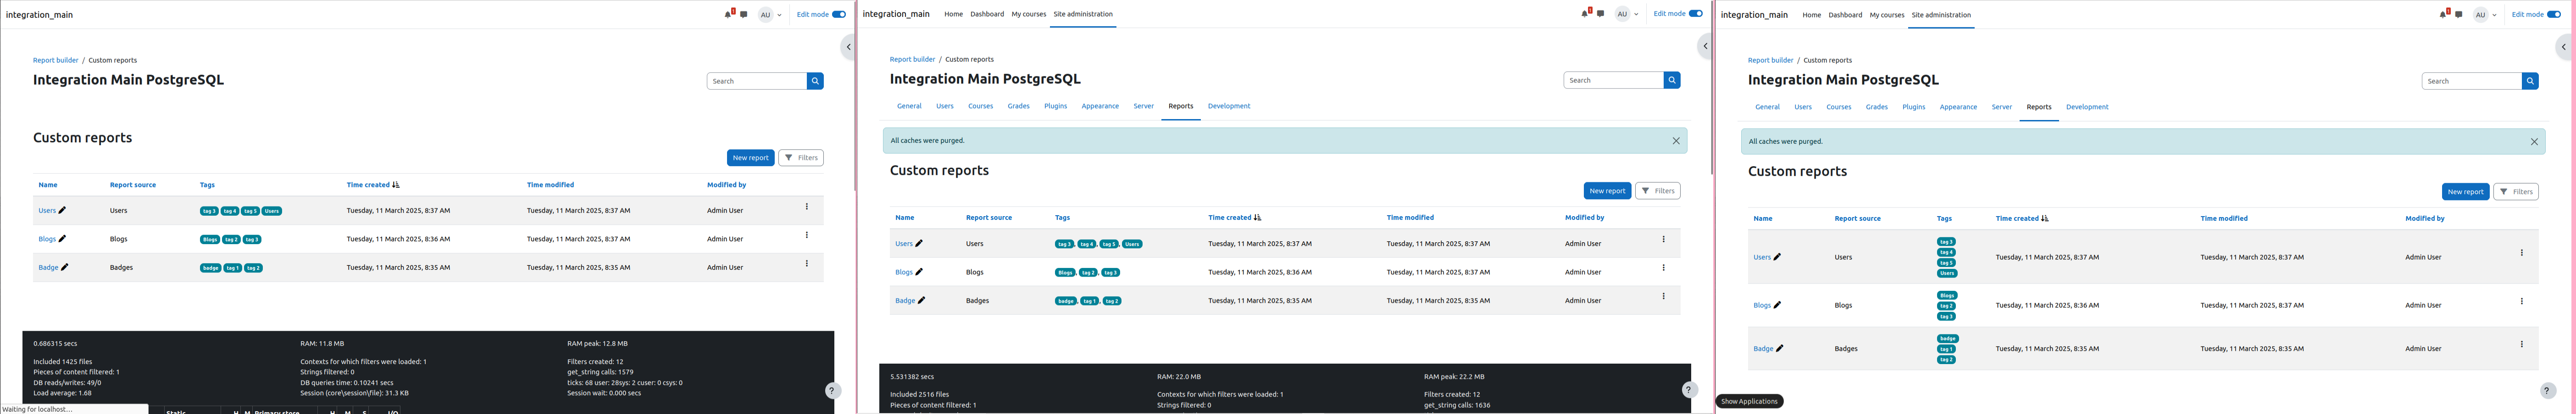The image size is (2576, 414).
Task: Expand the block drawer arrow in middle window
Action: pos(1705,46)
